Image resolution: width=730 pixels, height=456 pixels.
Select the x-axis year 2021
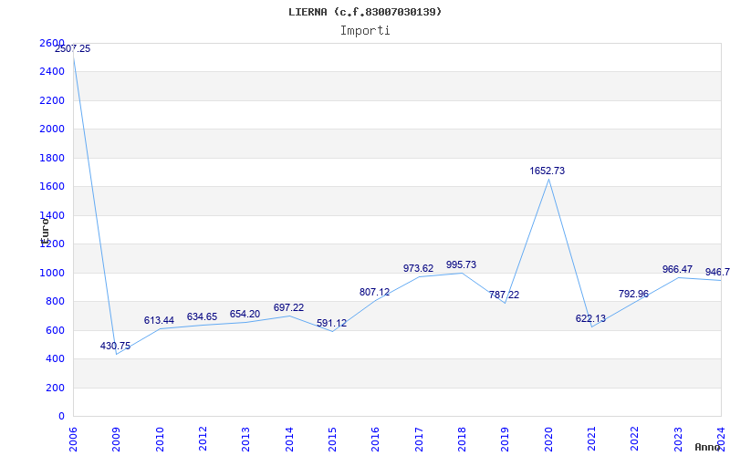[591, 439]
